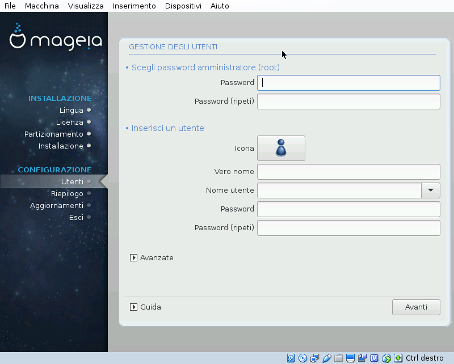
Task: Focus the root Password field
Action: [x=348, y=83]
